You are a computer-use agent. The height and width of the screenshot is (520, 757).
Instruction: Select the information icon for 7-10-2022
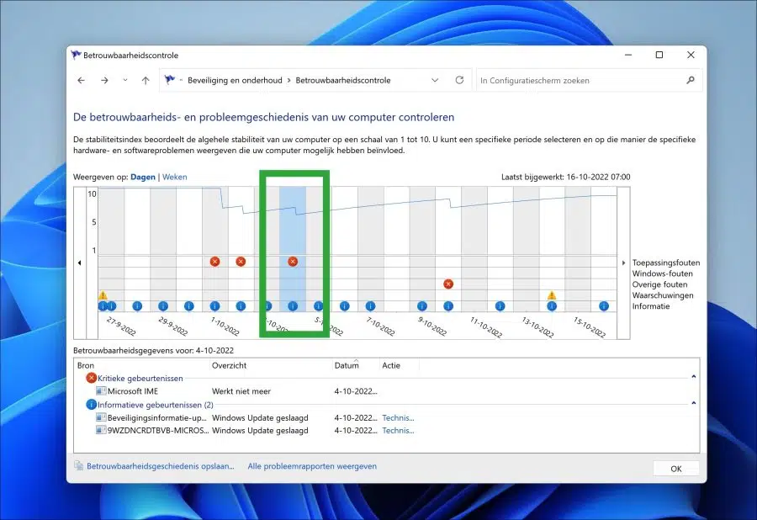click(370, 306)
